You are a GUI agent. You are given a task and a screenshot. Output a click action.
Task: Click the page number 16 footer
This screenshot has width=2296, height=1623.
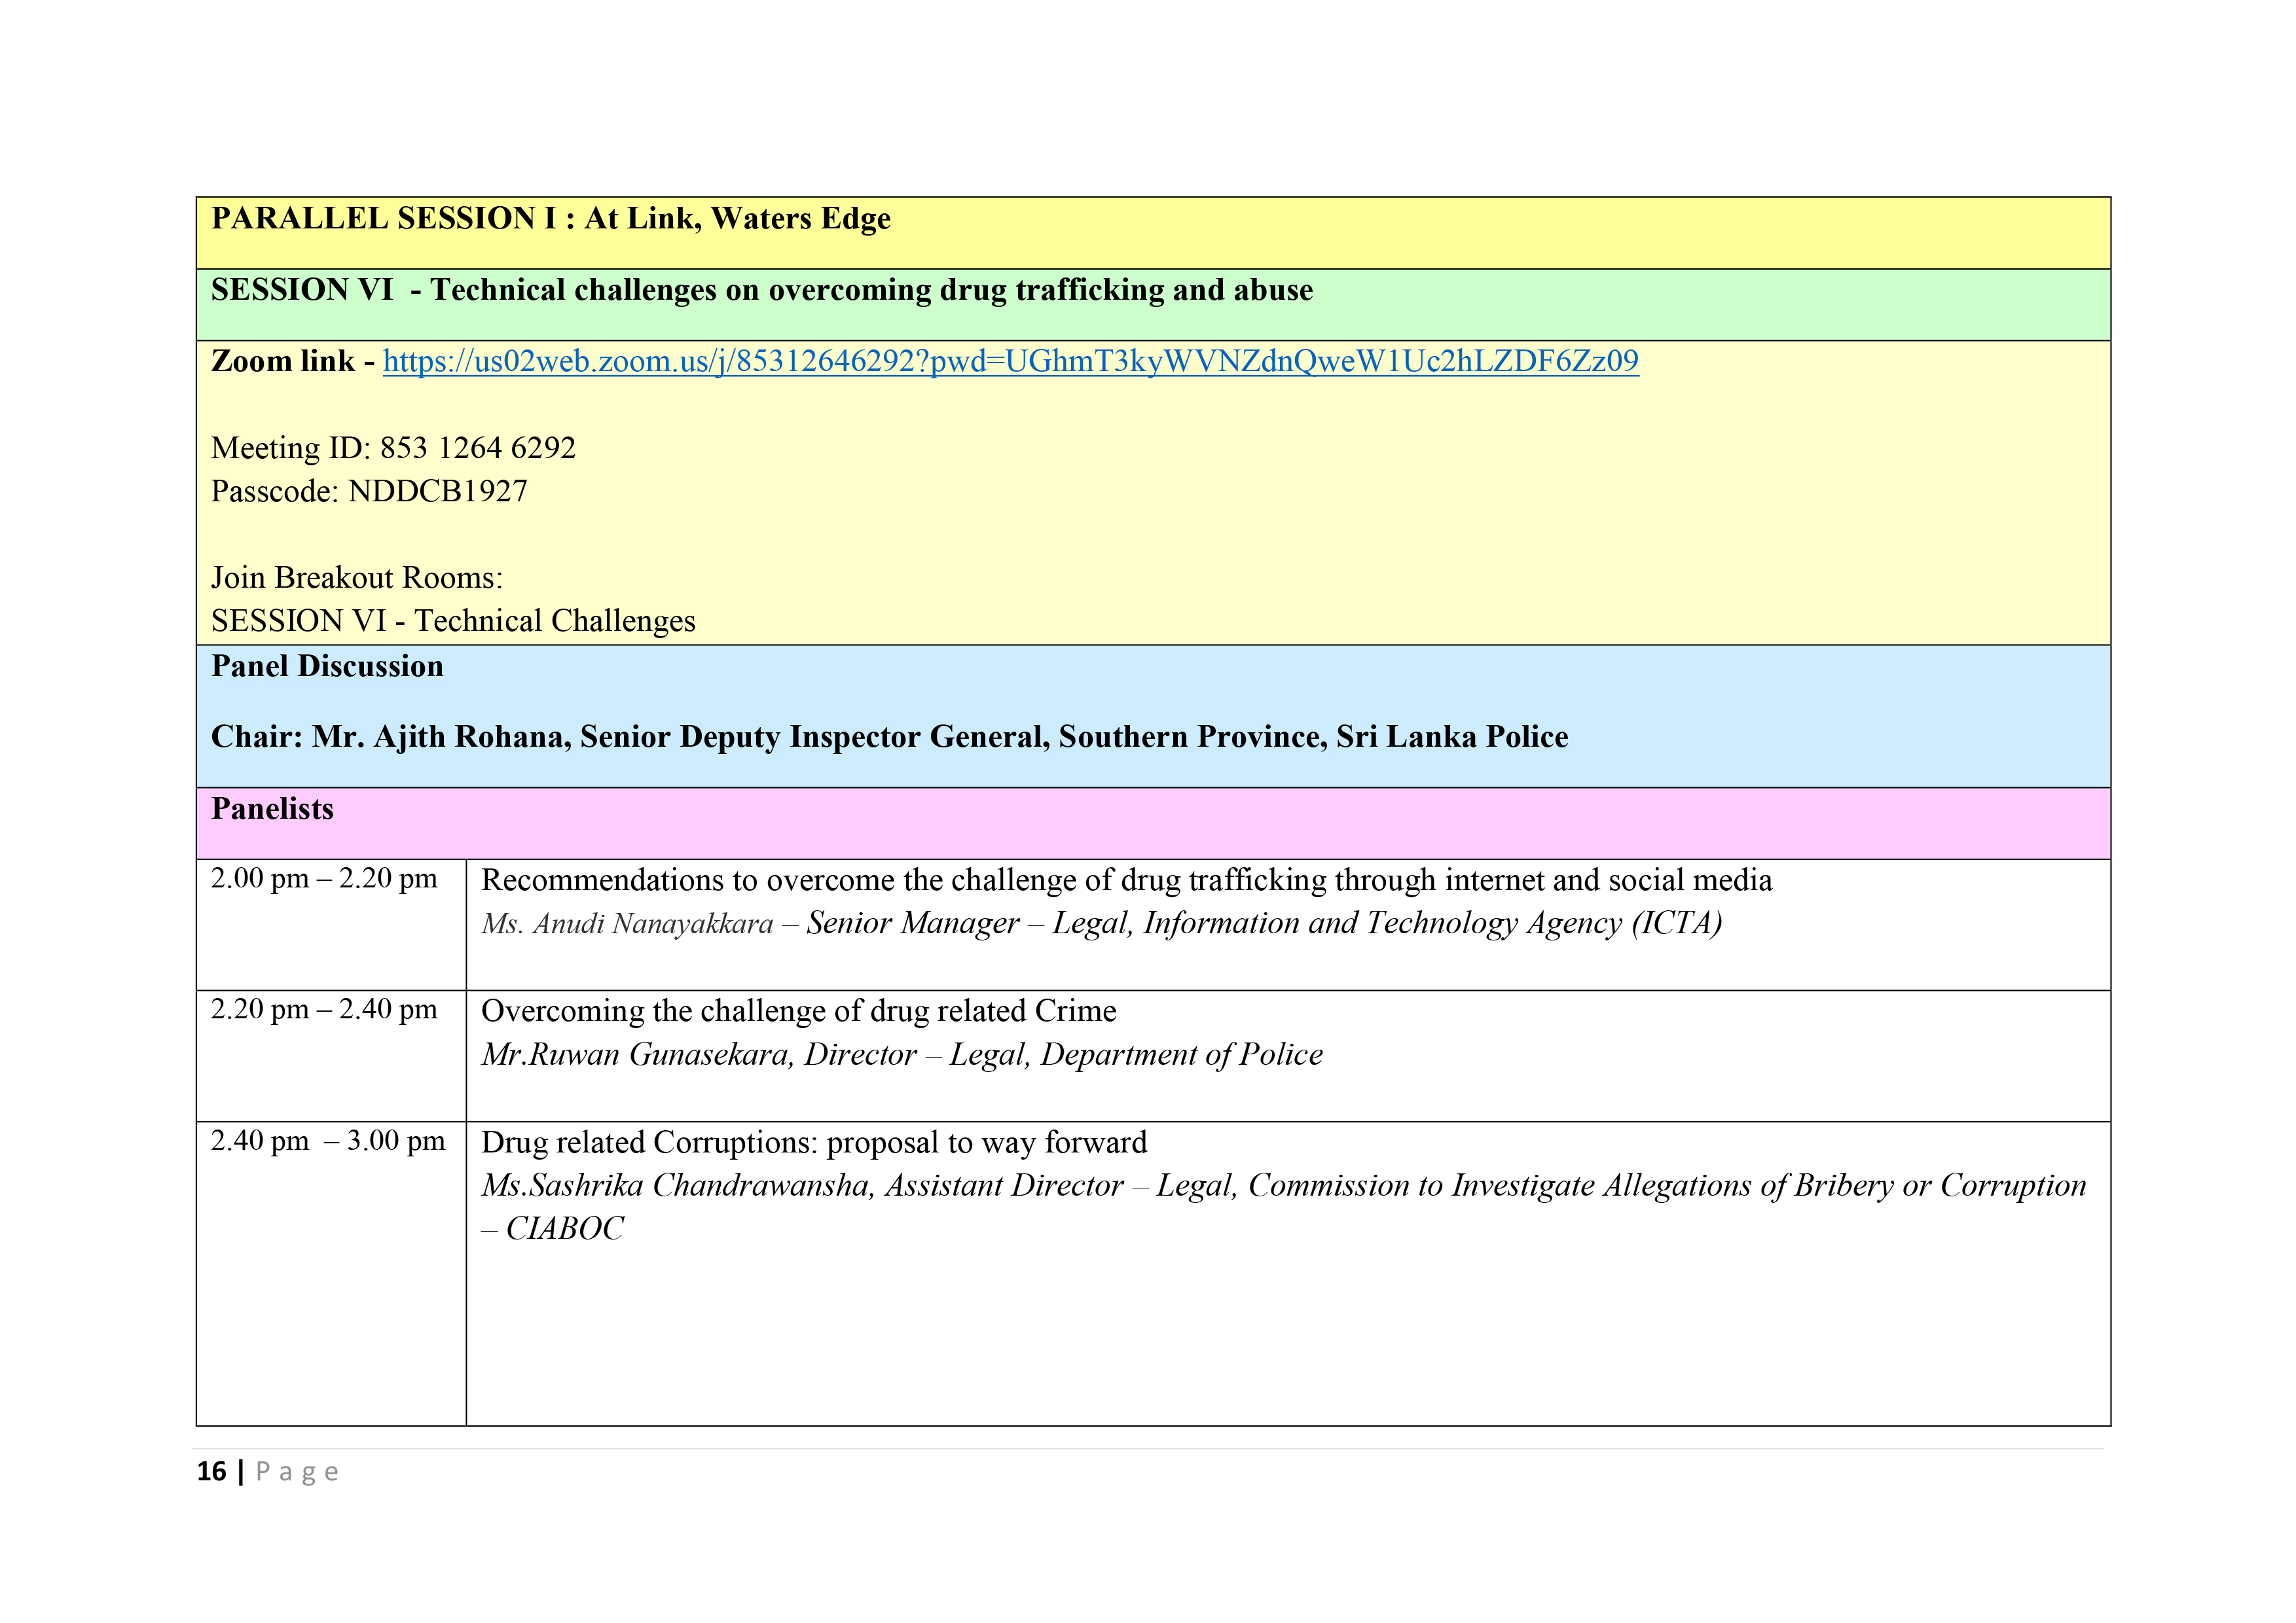click(212, 1471)
